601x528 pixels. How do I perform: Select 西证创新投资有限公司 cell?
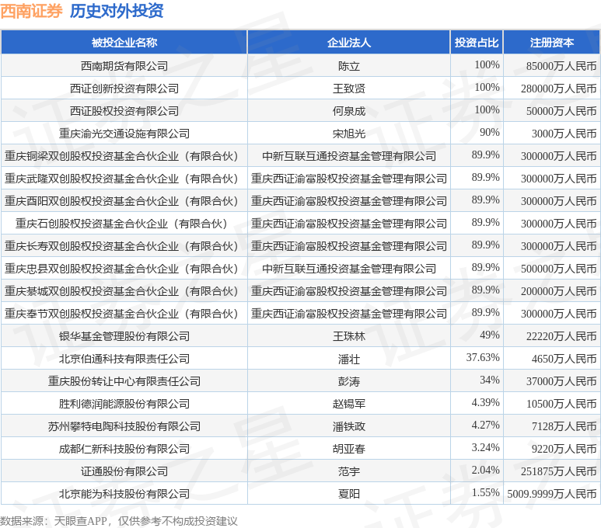point(124,89)
